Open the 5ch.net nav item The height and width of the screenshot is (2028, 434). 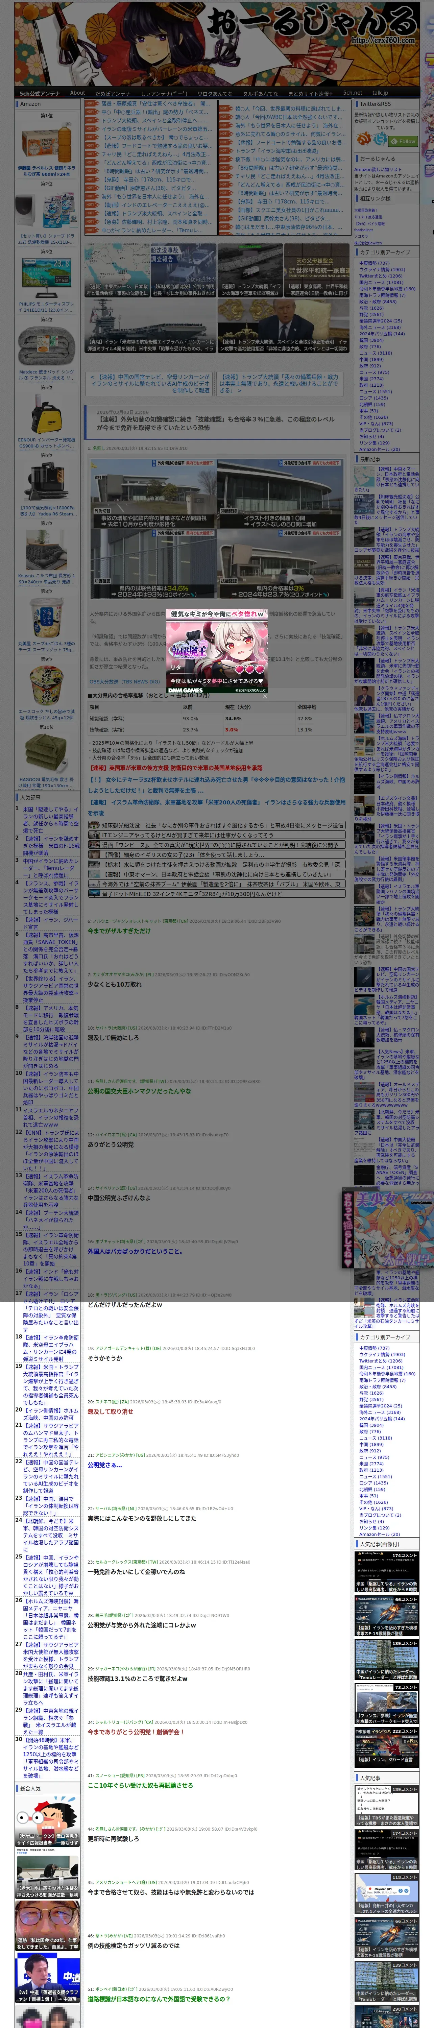point(352,93)
